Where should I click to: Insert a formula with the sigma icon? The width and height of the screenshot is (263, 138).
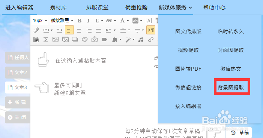[46, 40]
